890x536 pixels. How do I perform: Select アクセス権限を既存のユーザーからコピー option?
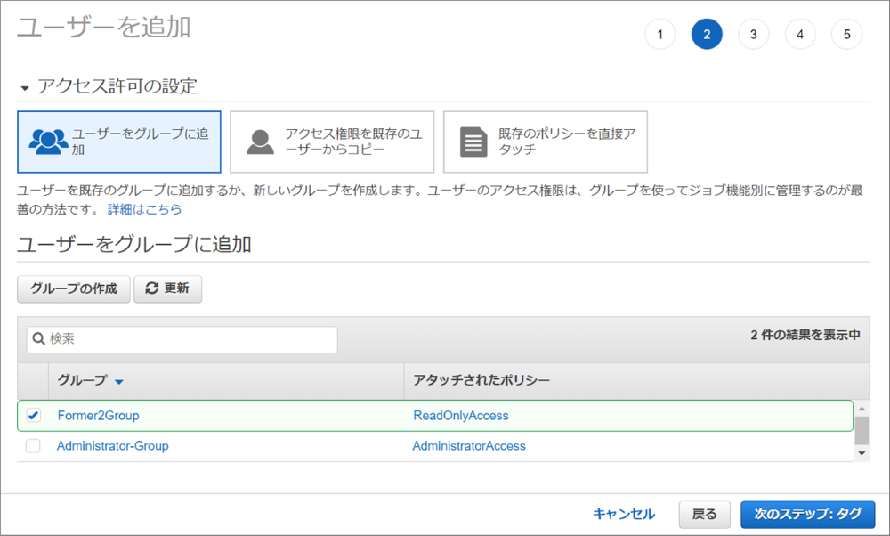coord(332,142)
